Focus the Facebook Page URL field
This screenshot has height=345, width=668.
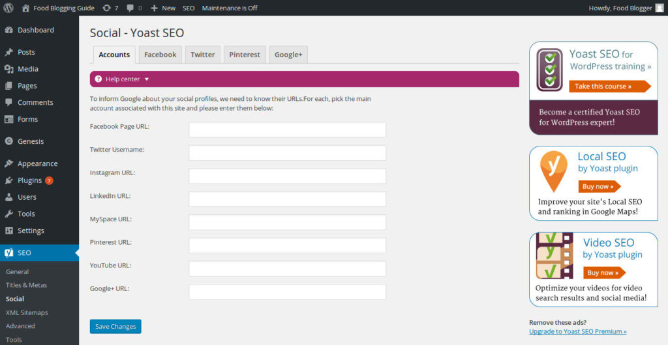(x=288, y=130)
